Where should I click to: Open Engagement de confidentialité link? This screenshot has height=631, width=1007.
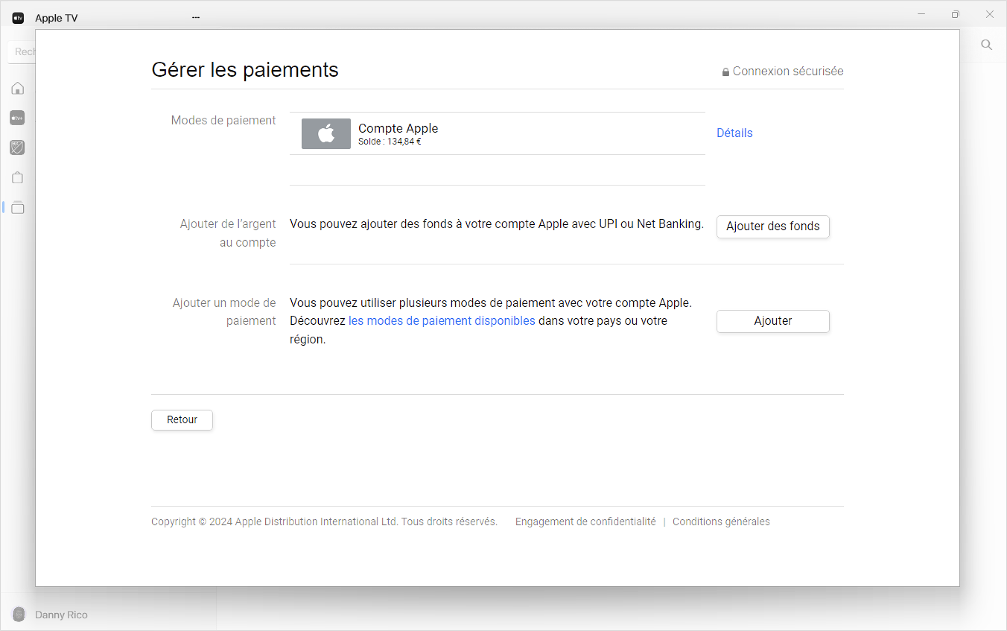[585, 522]
